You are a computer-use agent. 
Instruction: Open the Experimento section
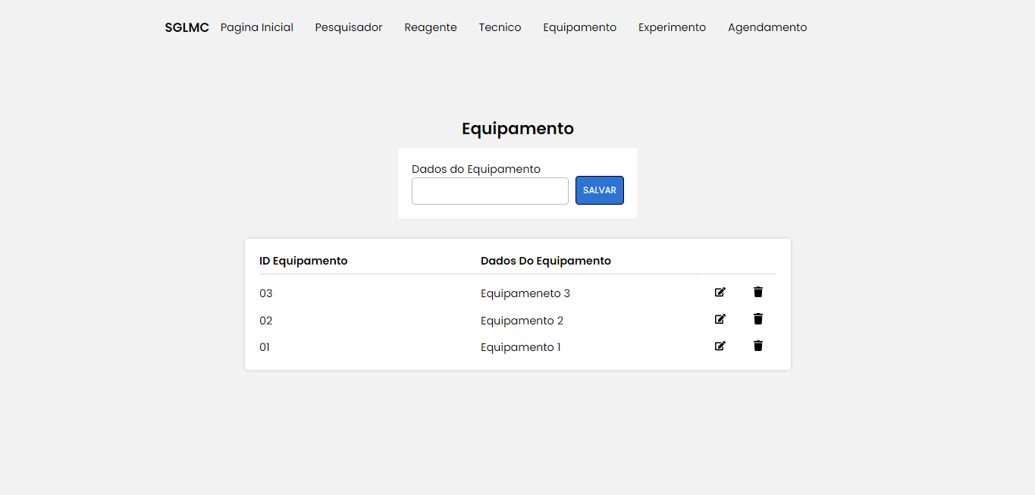671,27
